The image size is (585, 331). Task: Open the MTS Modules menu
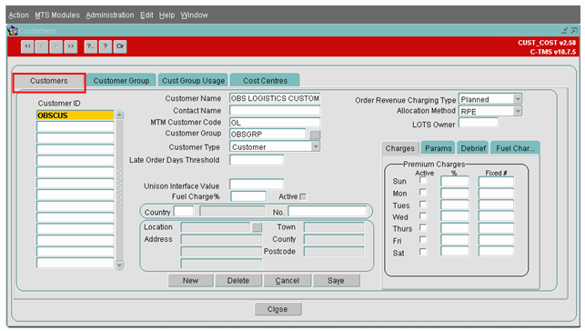(x=57, y=15)
